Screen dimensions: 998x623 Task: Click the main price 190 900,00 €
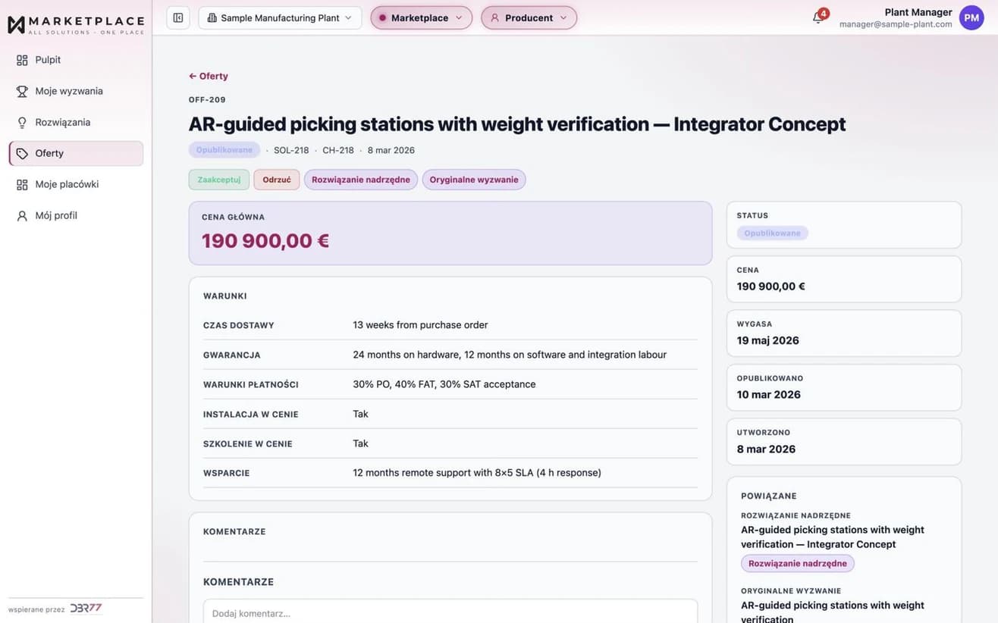point(265,241)
